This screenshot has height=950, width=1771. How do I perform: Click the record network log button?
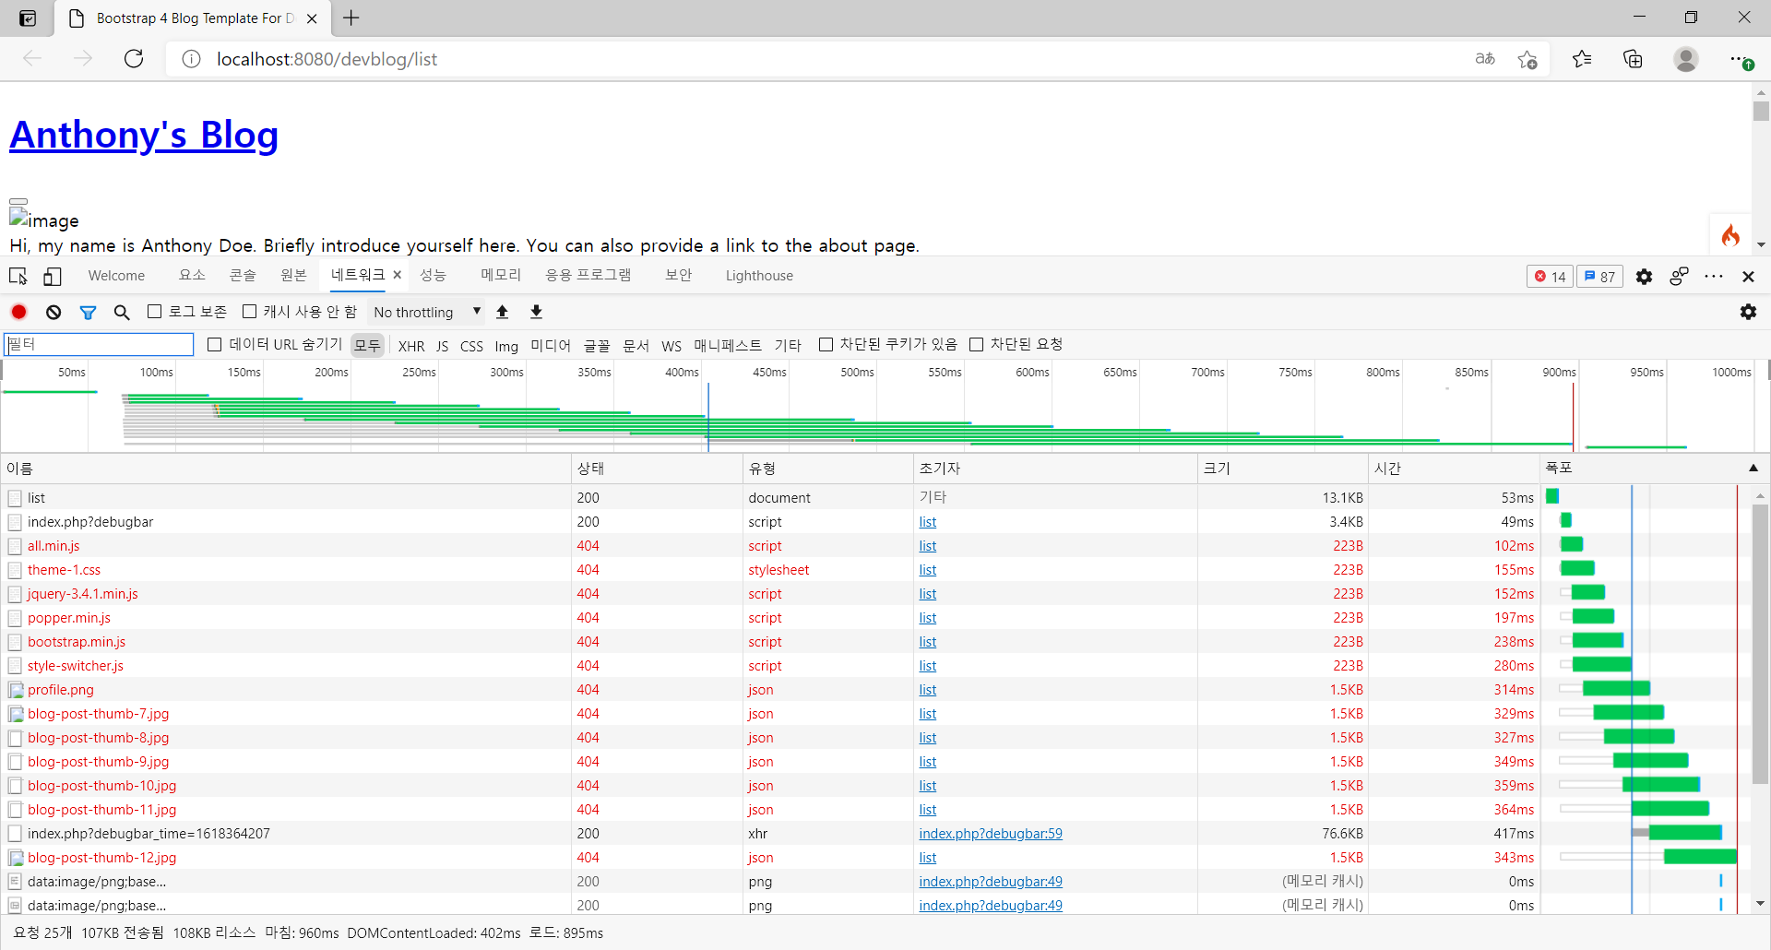[19, 312]
